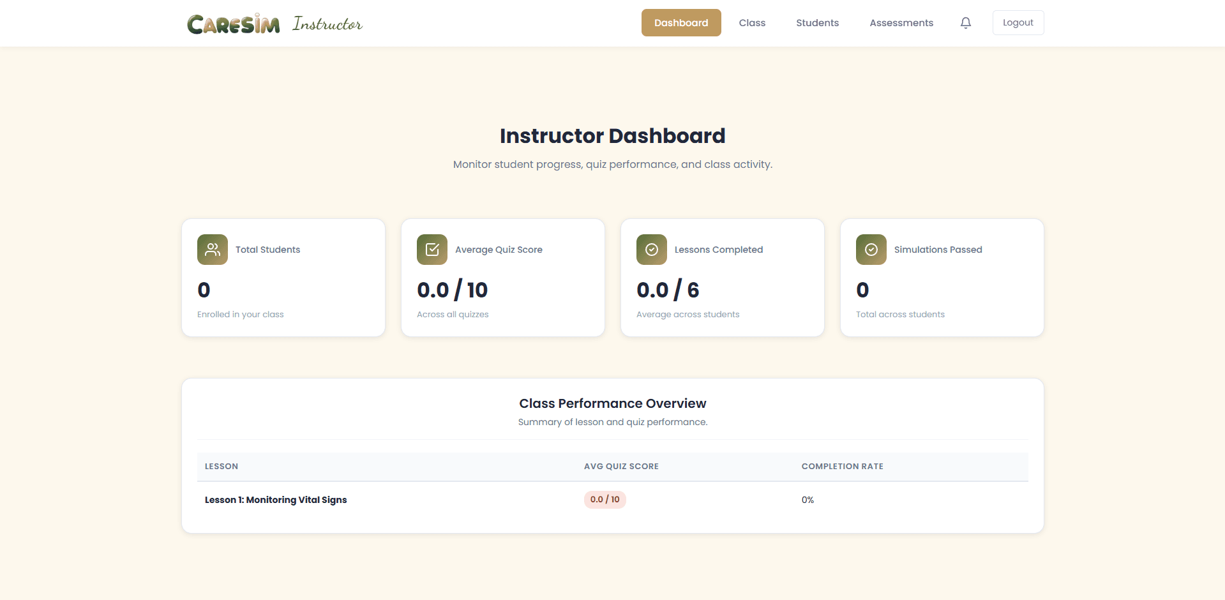Screen dimensions: 1225x600
Task: Click the CareSim logo
Action: (x=233, y=23)
